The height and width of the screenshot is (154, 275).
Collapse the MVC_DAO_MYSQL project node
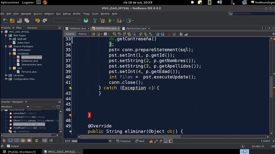coord(2,32)
